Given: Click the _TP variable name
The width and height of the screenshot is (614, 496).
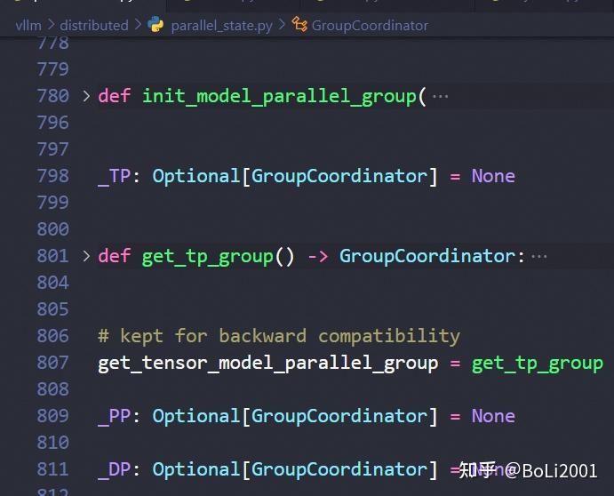Looking at the screenshot, I should [115, 176].
